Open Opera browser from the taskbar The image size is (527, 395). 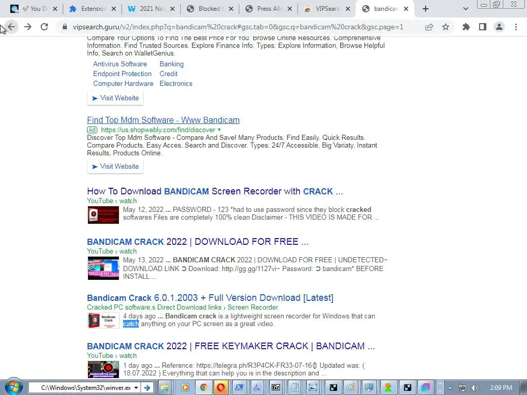(221, 388)
